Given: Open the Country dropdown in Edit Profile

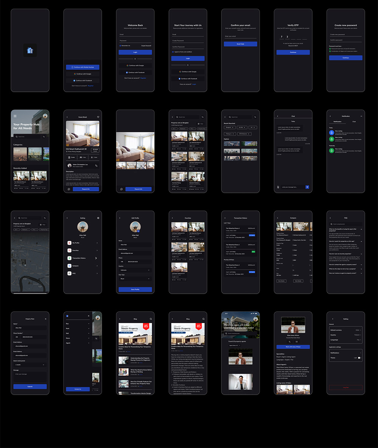Looking at the screenshot, I should (135, 270).
